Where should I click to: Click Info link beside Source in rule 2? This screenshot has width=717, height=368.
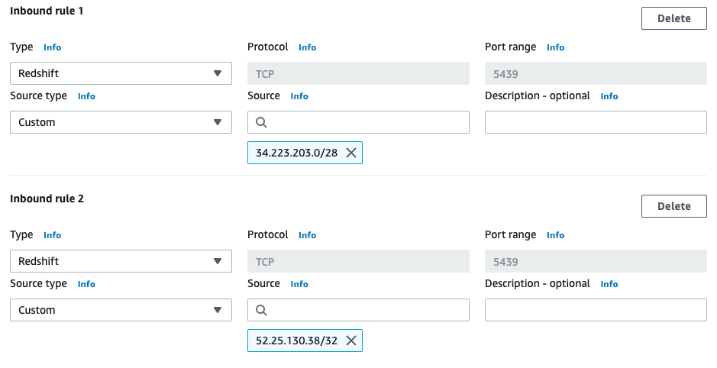pos(299,284)
